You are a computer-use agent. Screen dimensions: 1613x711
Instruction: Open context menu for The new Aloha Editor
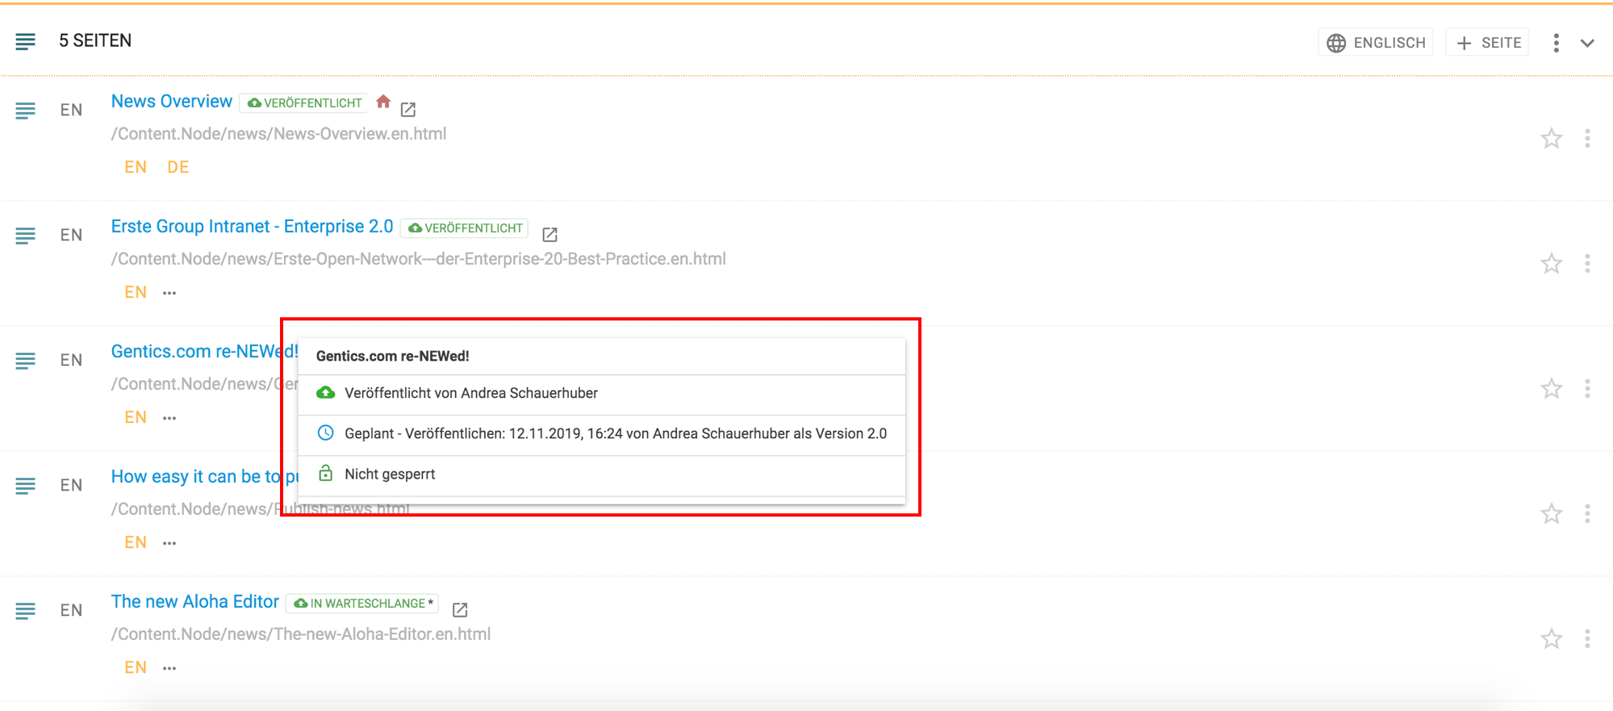(1587, 639)
